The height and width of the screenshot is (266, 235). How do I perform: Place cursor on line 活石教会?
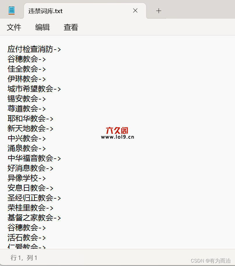(26, 238)
